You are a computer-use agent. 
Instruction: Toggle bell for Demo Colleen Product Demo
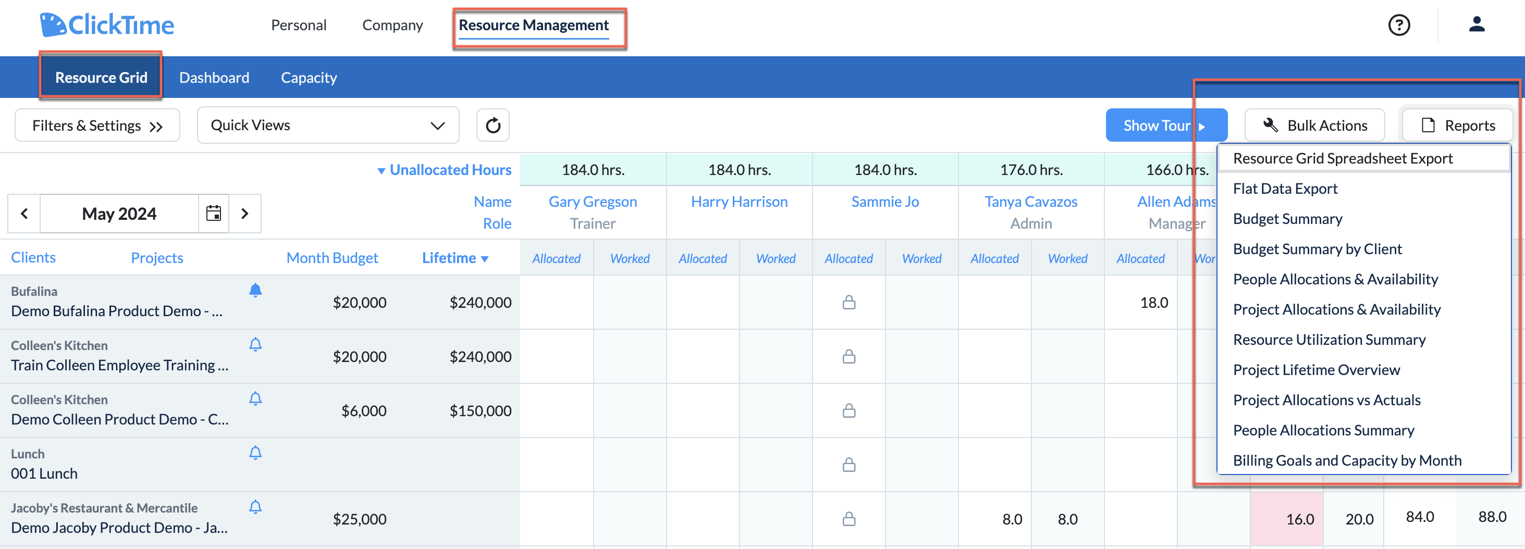pos(255,399)
